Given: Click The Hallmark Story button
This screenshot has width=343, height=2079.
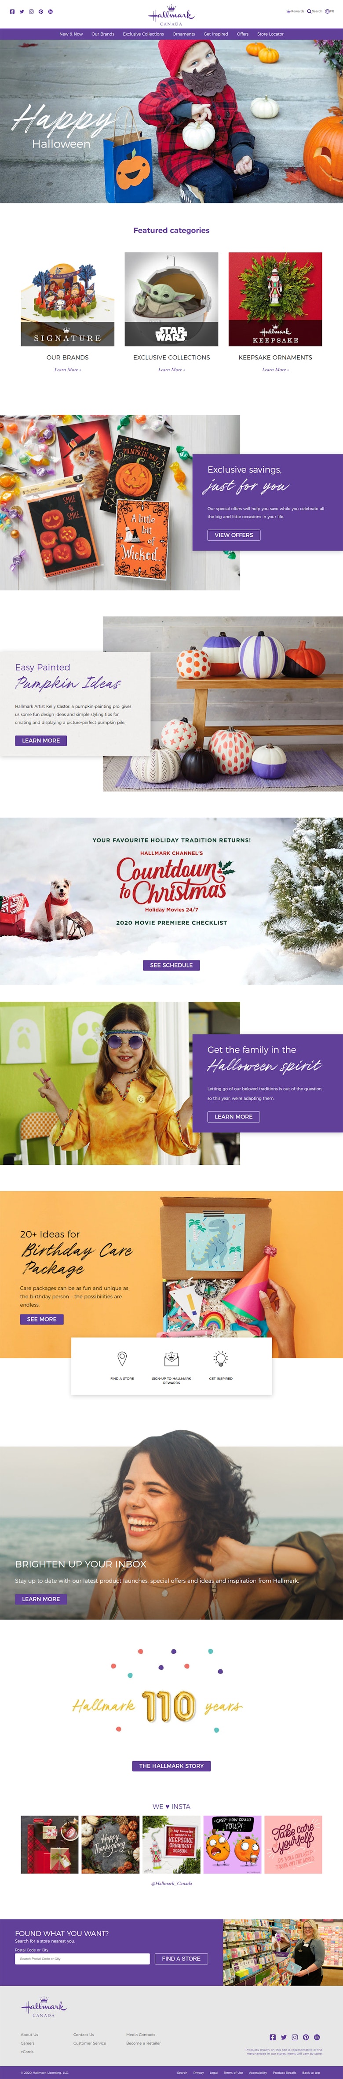Looking at the screenshot, I should [171, 1766].
